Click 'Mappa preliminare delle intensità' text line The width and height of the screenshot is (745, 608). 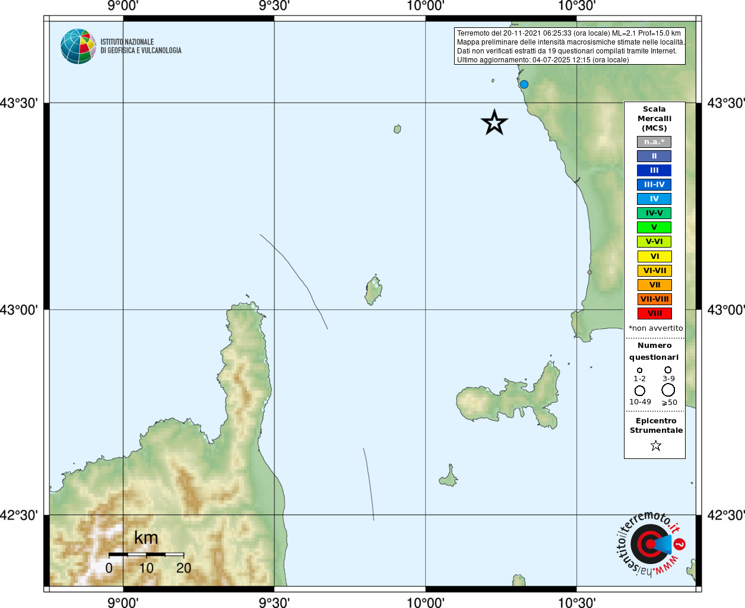tap(570, 42)
